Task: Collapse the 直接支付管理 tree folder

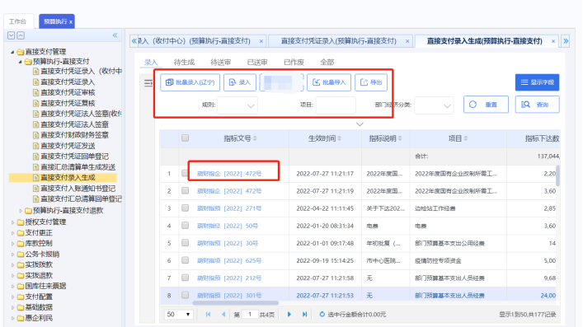Action: click(12, 52)
